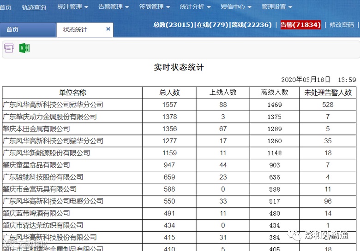Click offline count 903 cell
360x251 pixels.
click(x=275, y=165)
